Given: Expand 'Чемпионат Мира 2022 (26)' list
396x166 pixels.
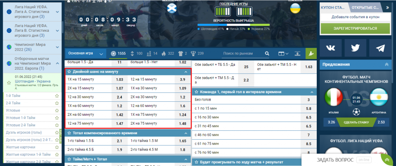Looking at the screenshot, I should (x=57, y=46).
